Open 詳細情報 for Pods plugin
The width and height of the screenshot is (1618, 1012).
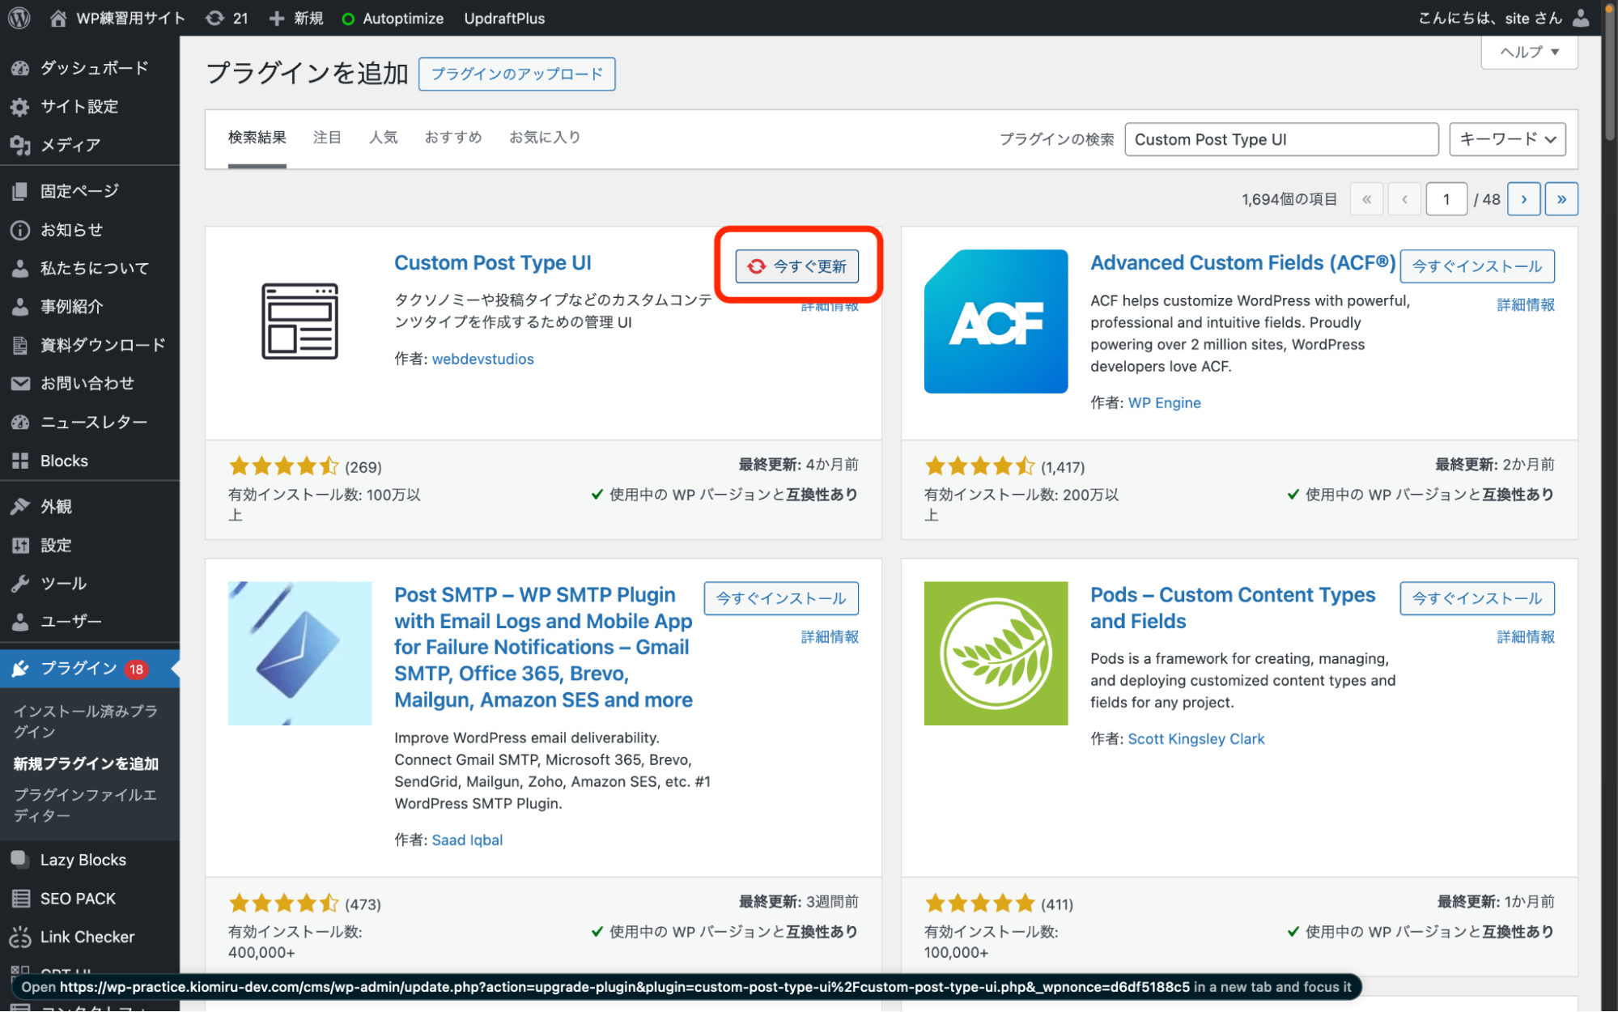[1526, 637]
